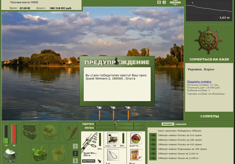Click the pause icon in top bar
The width and height of the screenshot is (235, 164).
pos(159,2)
